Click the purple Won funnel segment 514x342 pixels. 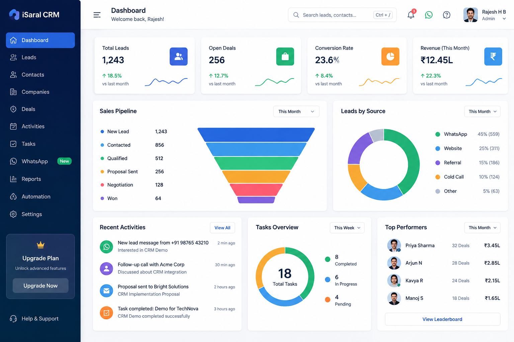(256, 200)
